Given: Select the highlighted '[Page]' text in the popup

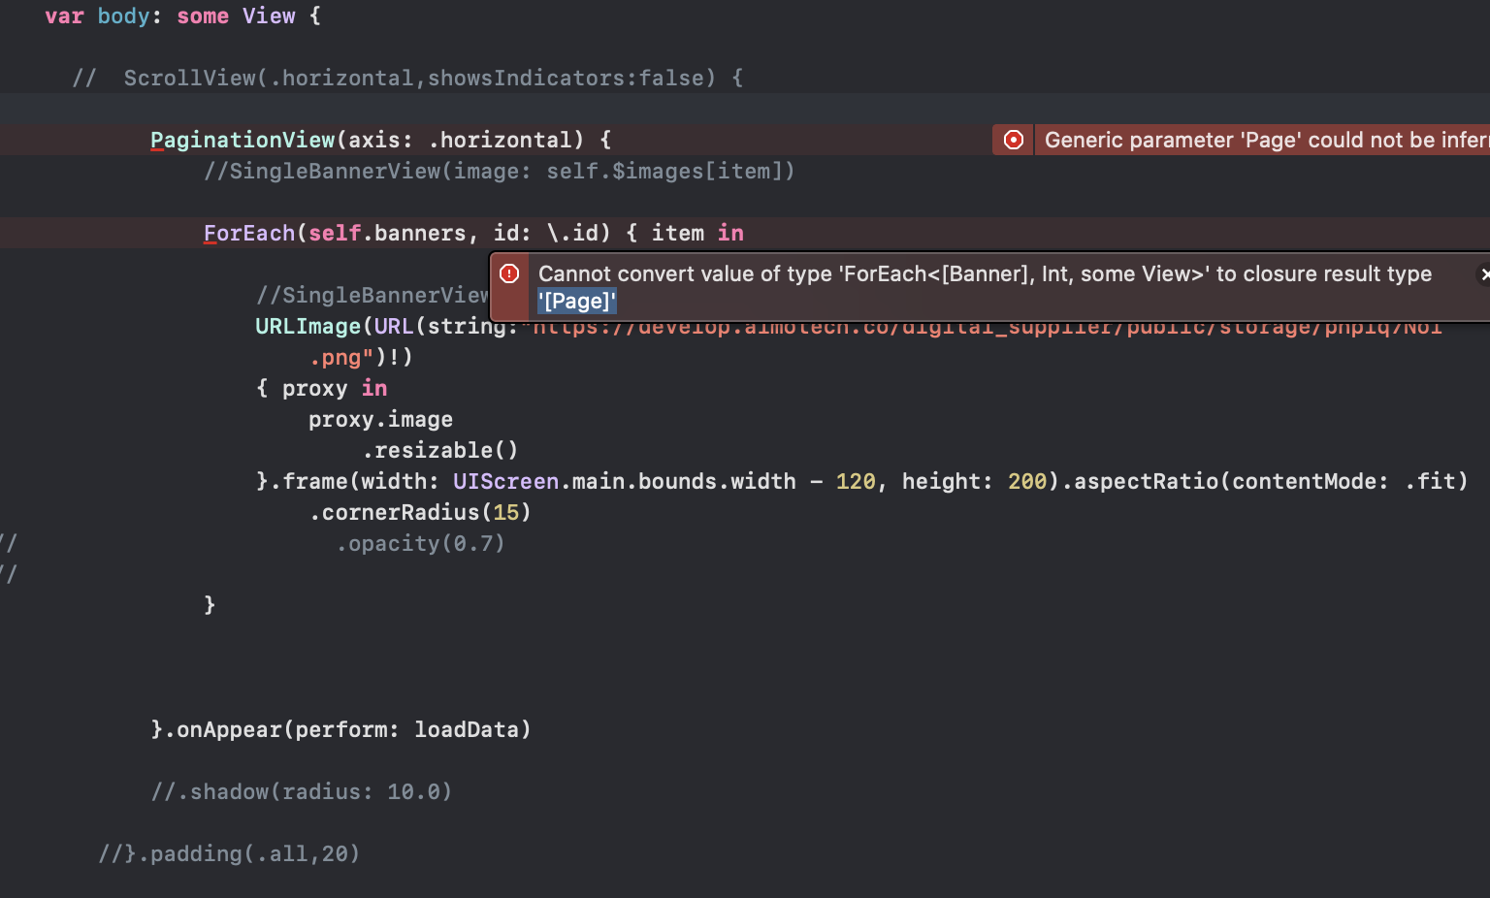Looking at the screenshot, I should click(577, 301).
